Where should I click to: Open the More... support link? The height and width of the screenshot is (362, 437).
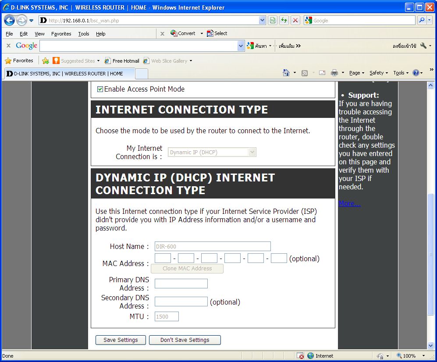349,203
